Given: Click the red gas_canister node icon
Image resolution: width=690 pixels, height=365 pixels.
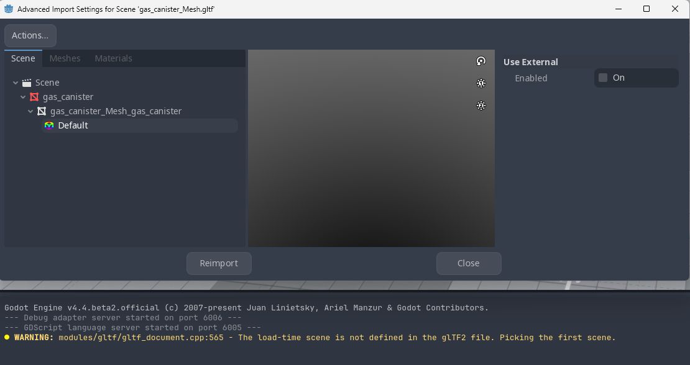Looking at the screenshot, I should pyautogui.click(x=34, y=97).
